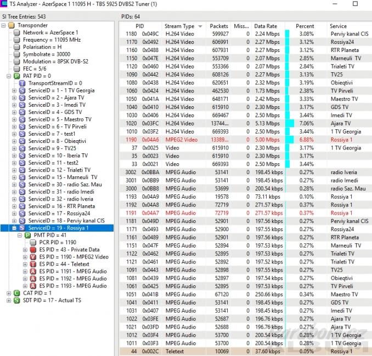Click the Network = AzerSpace 1 icon
The height and width of the screenshot is (356, 372).
click(16, 32)
